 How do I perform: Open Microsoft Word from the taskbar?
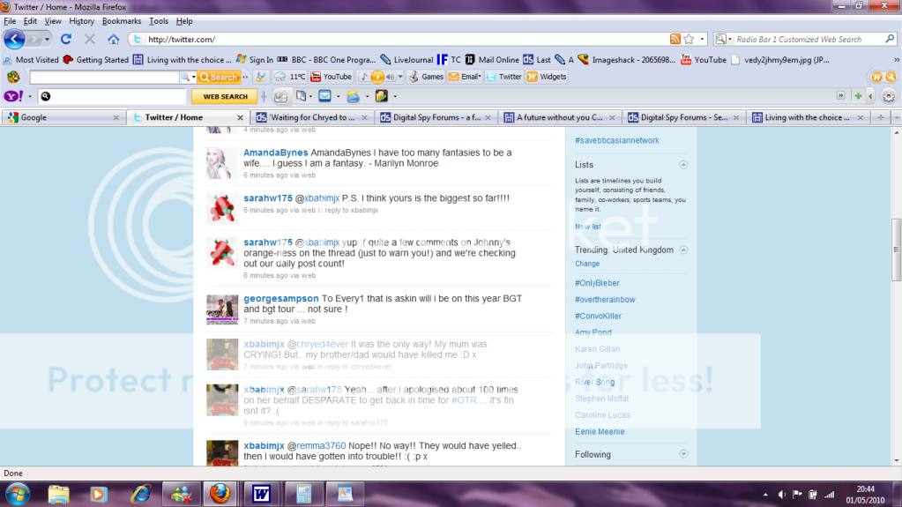click(260, 493)
